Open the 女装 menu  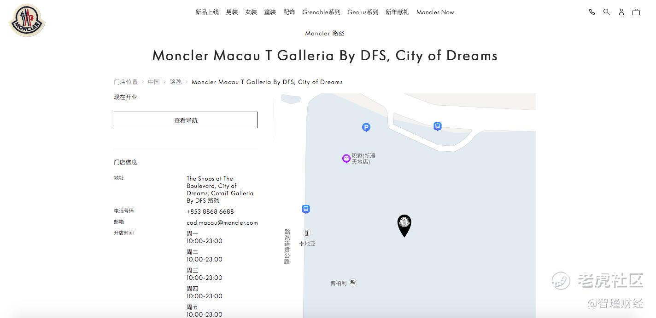click(251, 12)
